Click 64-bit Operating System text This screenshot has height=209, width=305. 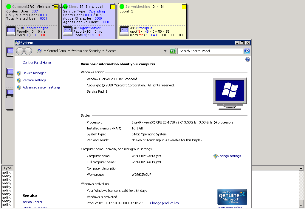click(149, 134)
